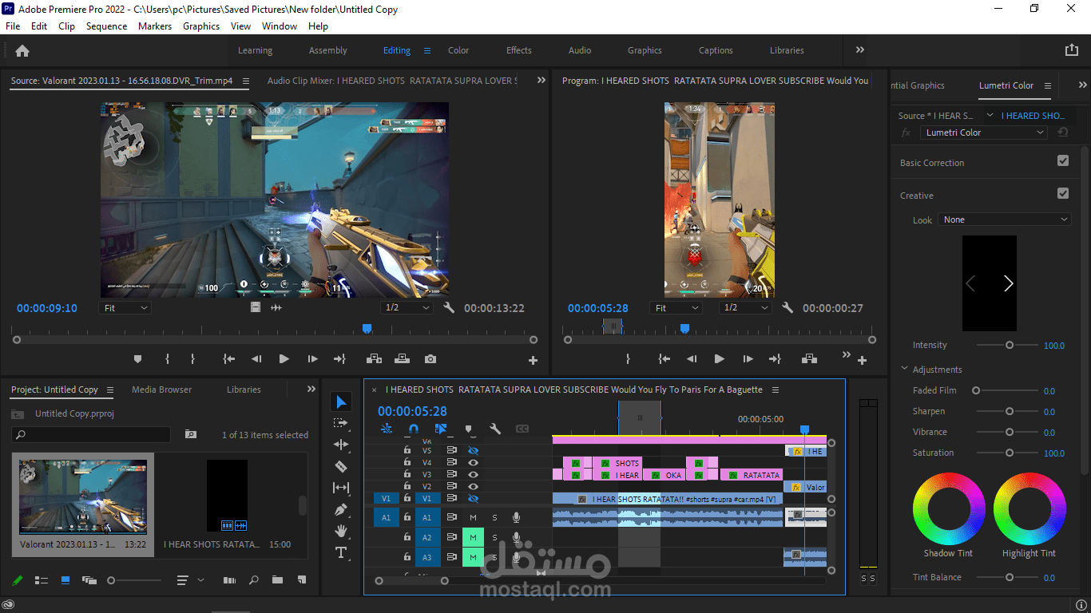The width and height of the screenshot is (1091, 613).
Task: Click the Insert button in Source monitor
Action: click(x=373, y=359)
